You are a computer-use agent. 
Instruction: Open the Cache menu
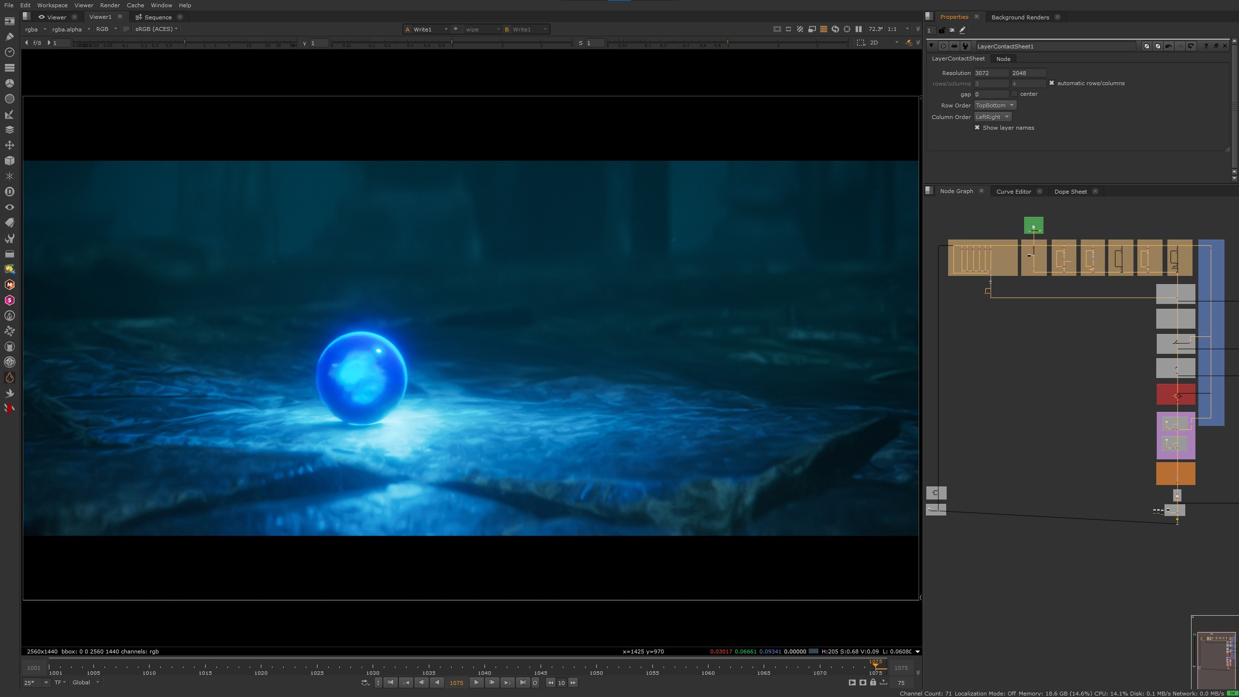pos(136,5)
